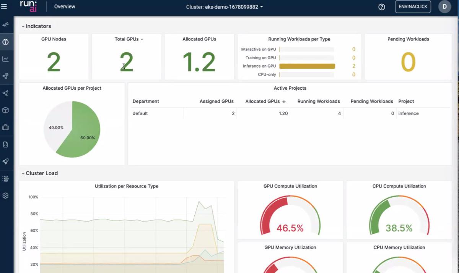Click Overview in the top bar
The width and height of the screenshot is (459, 273).
click(64, 6)
